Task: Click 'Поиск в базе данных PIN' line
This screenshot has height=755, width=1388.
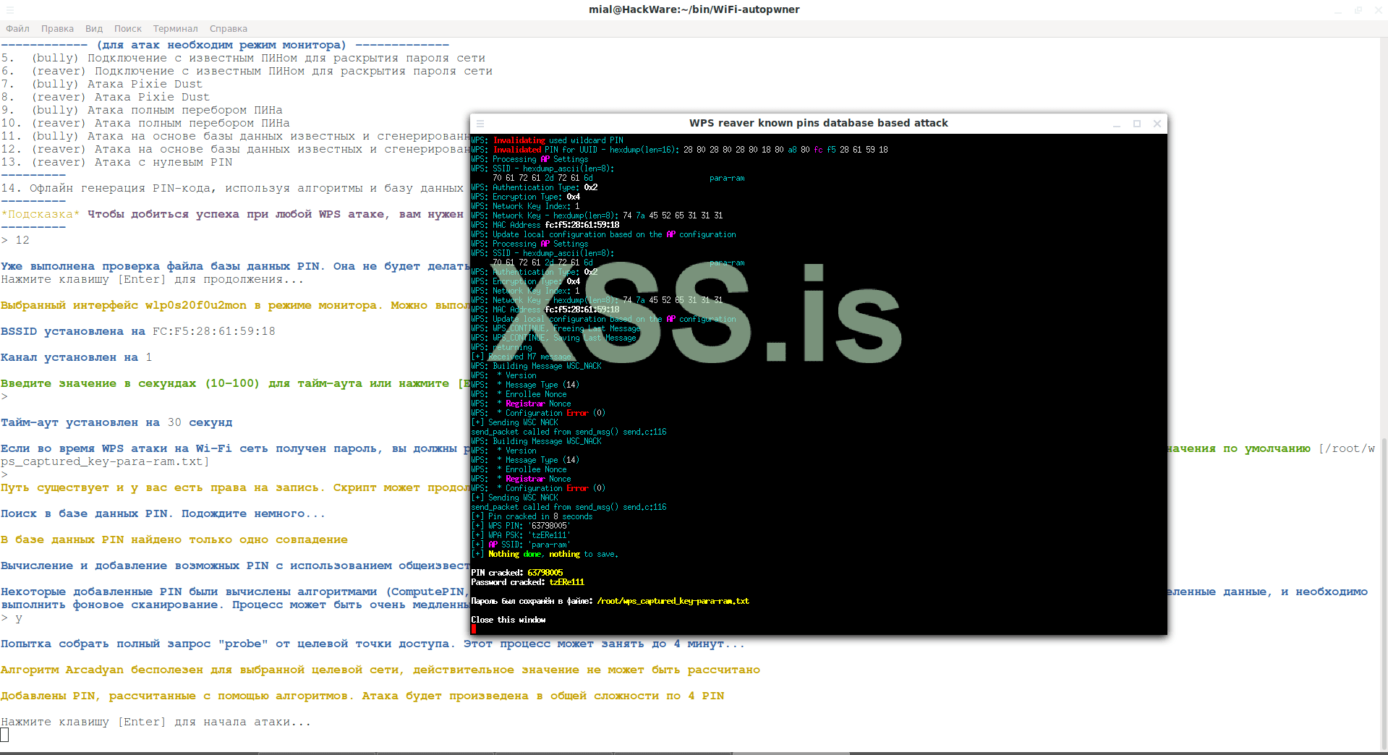Action: [x=163, y=514]
